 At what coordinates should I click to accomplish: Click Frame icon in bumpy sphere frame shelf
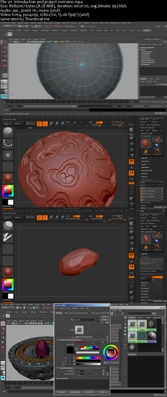(x=132, y=193)
